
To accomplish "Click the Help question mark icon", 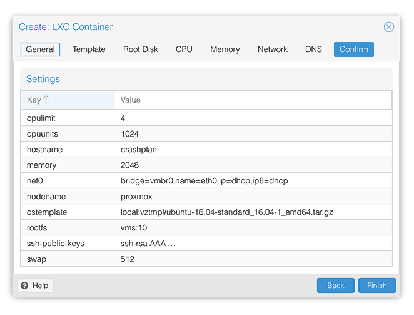I will [24, 286].
